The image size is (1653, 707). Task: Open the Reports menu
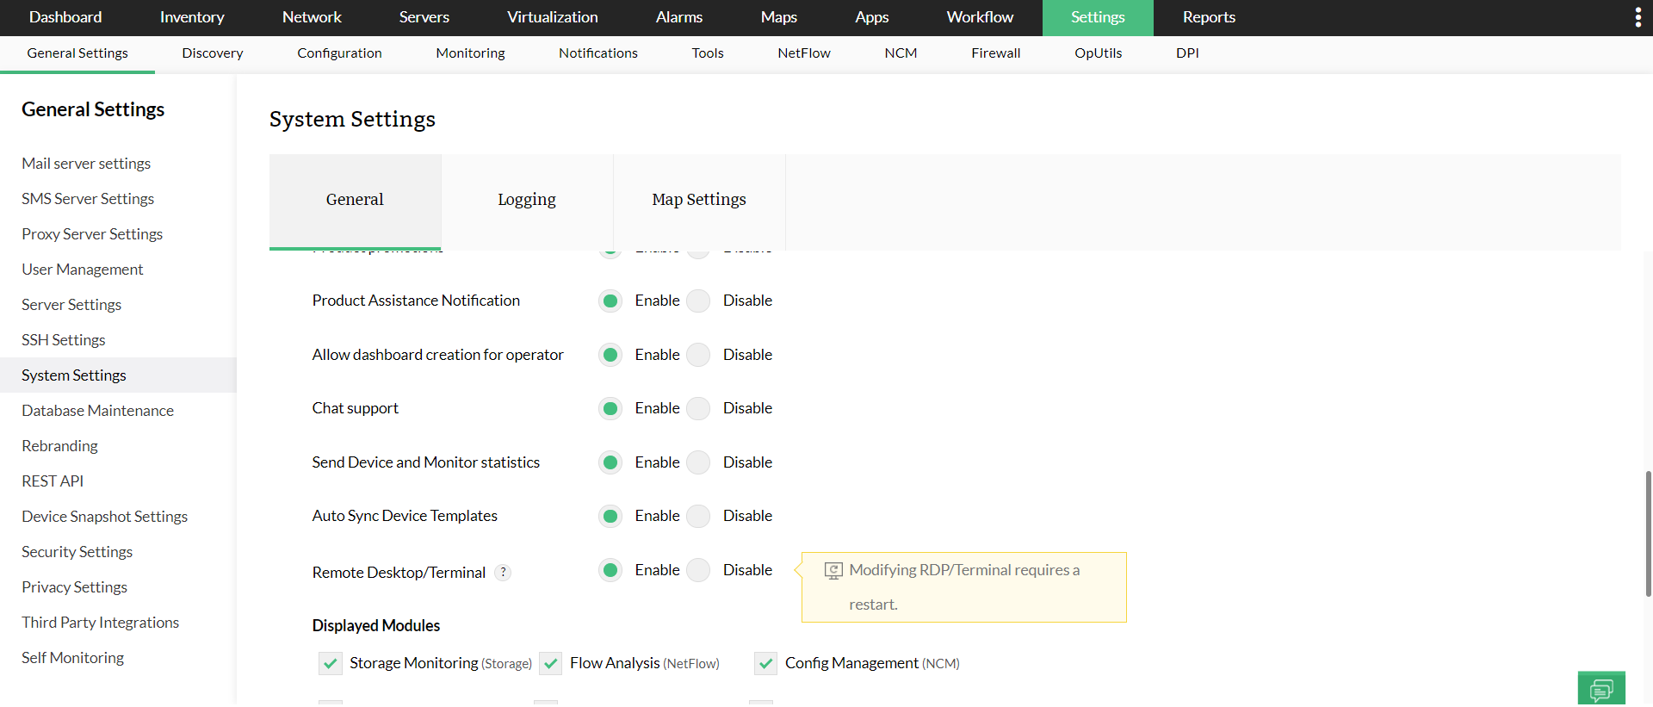coord(1209,17)
